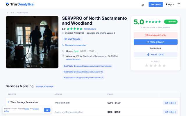Rate with the third gray star
This screenshot has width=186, height=116.
click(155, 66)
